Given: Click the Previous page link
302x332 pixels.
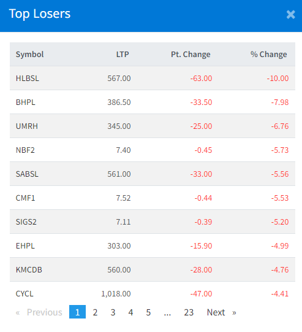Looking at the screenshot, I should coord(39,312).
